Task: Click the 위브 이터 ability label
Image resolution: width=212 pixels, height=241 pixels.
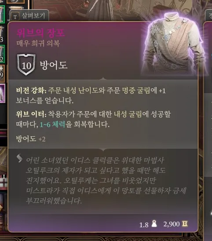Action: [x=31, y=114]
